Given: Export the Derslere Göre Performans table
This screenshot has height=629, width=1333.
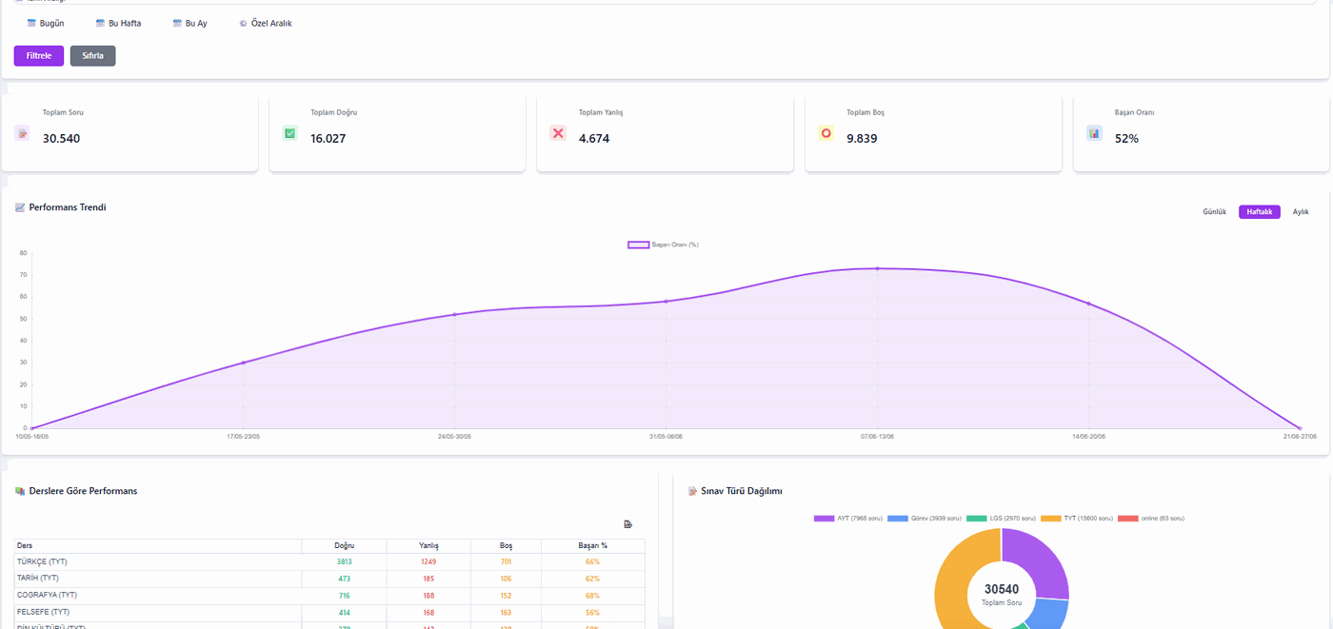Looking at the screenshot, I should (627, 524).
